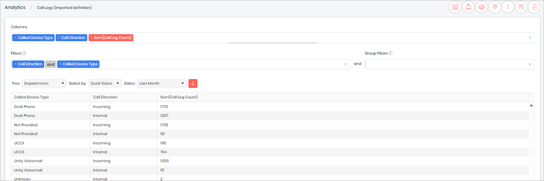Click the Not Provided Incoming row
Viewport: 544px width, 181px height.
[270, 125]
